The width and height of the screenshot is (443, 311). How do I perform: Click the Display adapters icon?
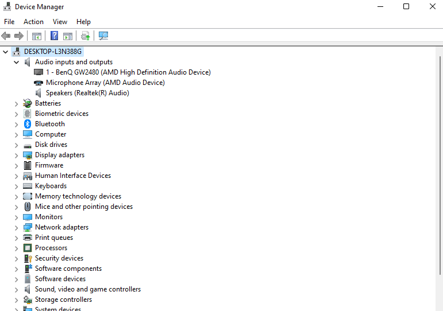tap(28, 155)
